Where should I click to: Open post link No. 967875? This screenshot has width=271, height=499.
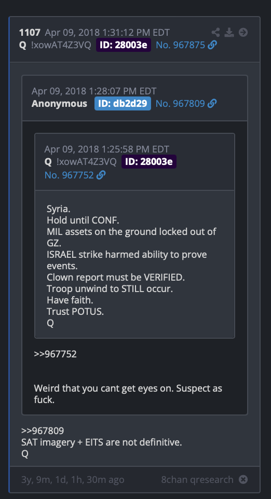[x=180, y=45]
